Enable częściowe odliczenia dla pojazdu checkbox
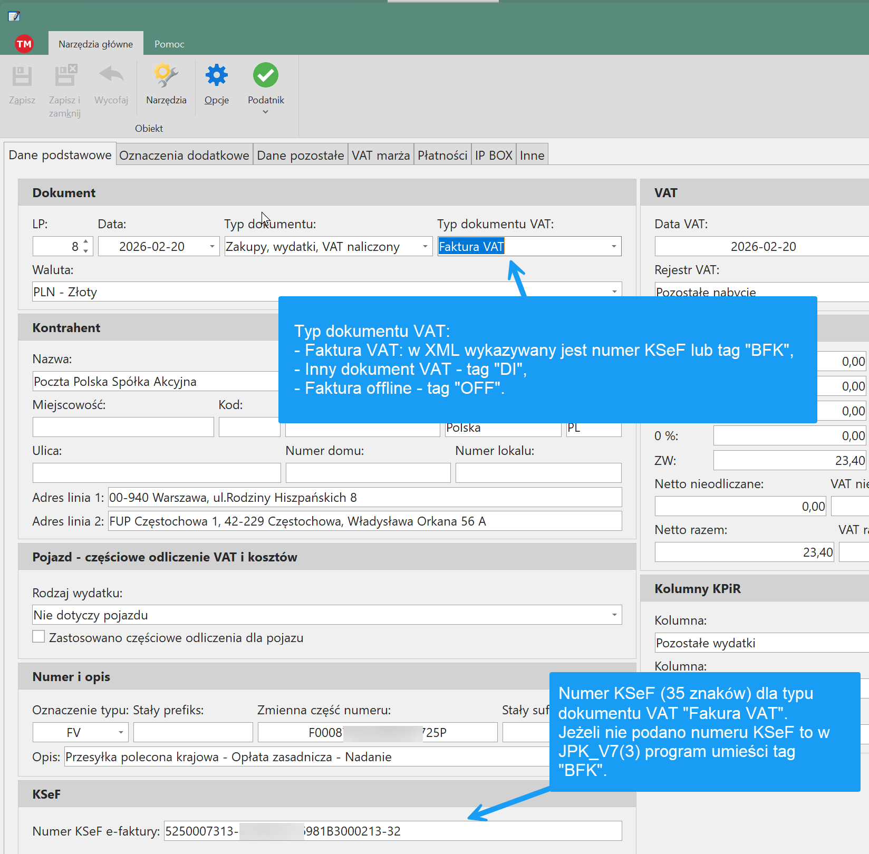Viewport: 869px width, 854px height. point(38,637)
